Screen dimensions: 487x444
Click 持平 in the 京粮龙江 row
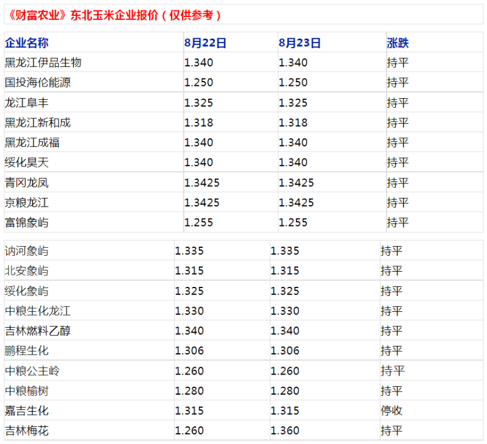[398, 202]
